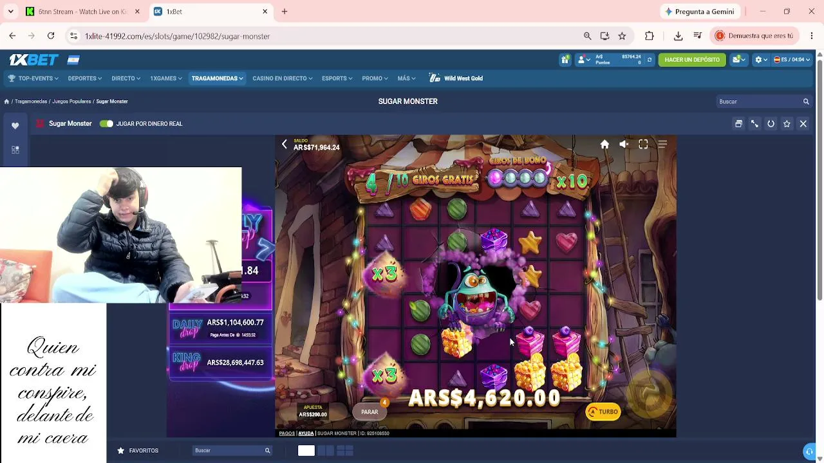The height and width of the screenshot is (463, 824).
Task: Open a new browser tab
Action: coord(285,12)
